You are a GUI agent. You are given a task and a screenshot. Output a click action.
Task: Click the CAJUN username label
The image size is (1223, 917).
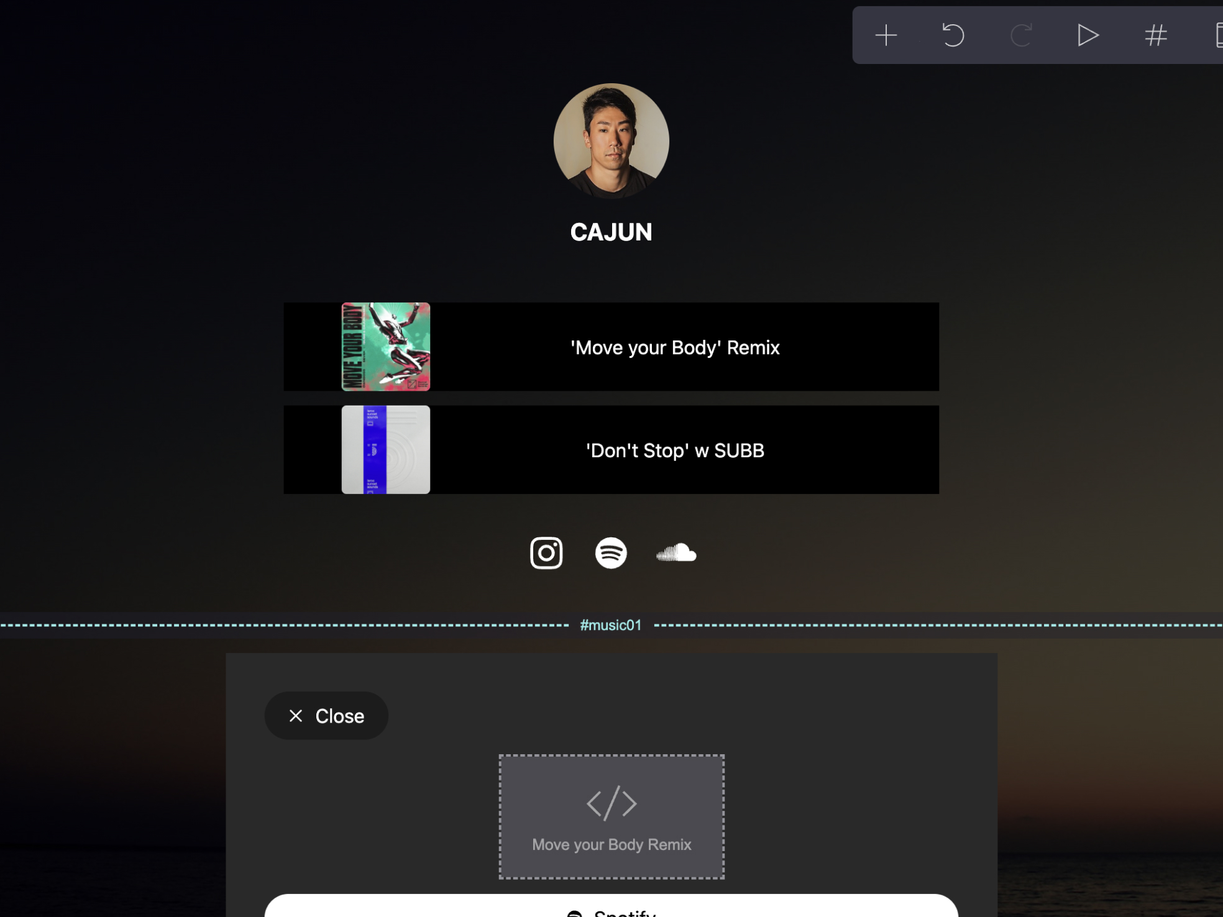611,231
